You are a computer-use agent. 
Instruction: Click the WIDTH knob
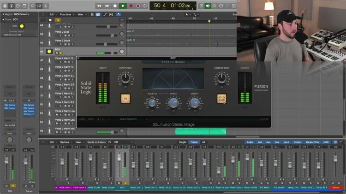[x=194, y=103]
